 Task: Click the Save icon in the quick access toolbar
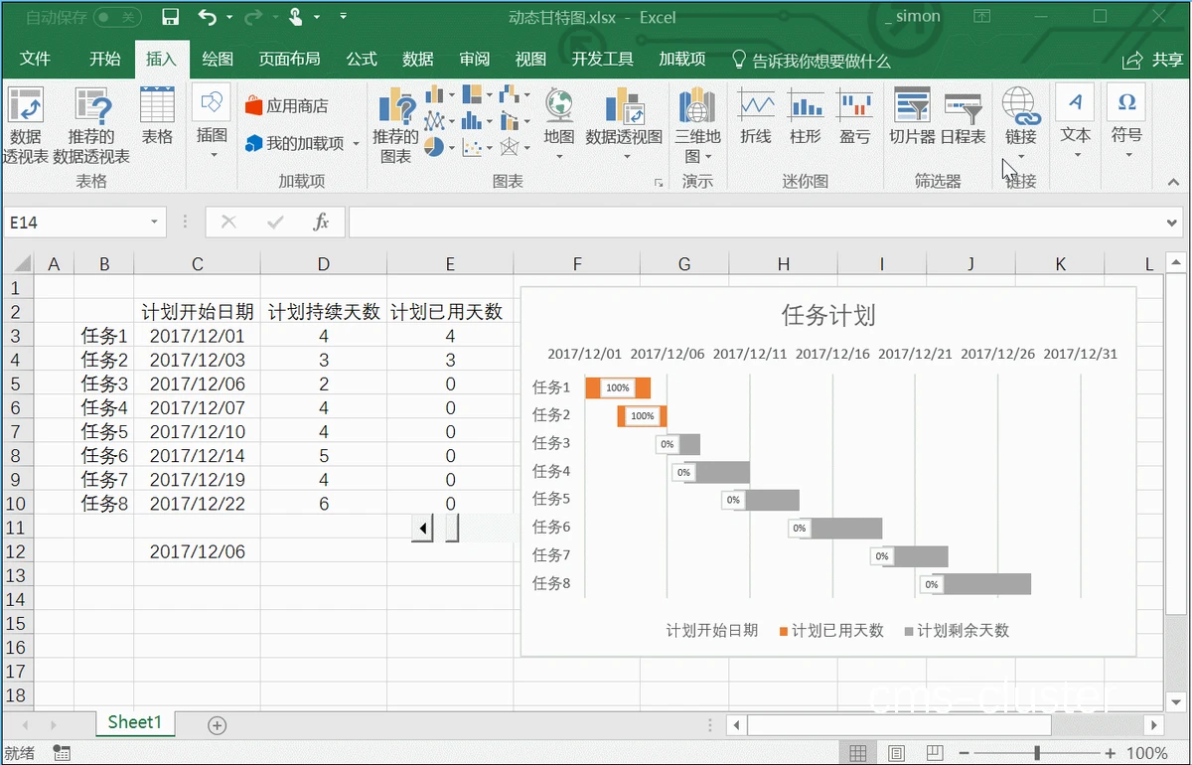[170, 17]
